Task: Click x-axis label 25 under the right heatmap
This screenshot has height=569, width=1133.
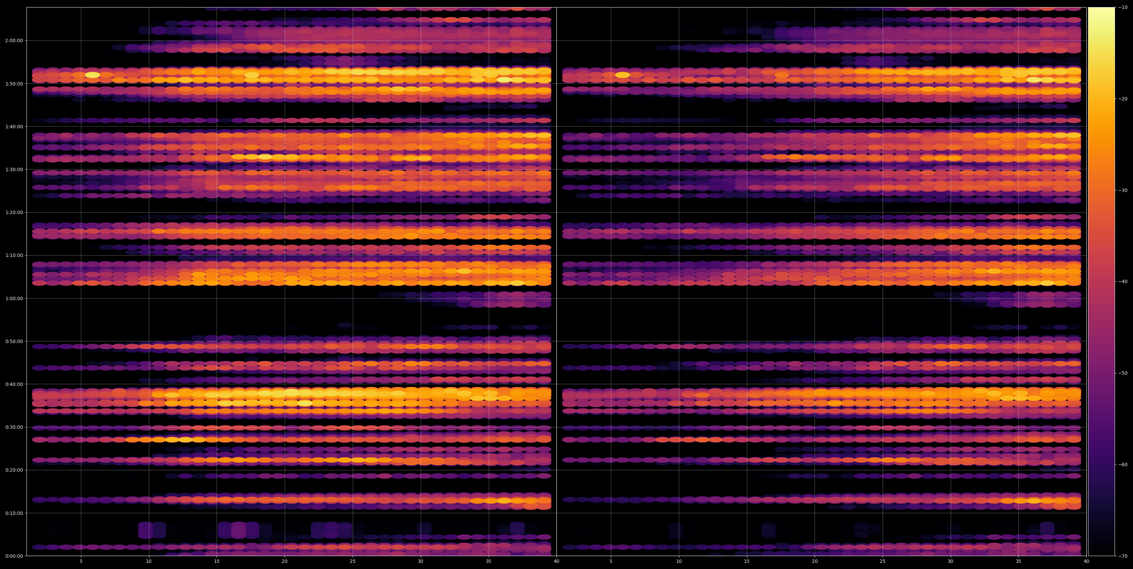Action: tap(883, 562)
